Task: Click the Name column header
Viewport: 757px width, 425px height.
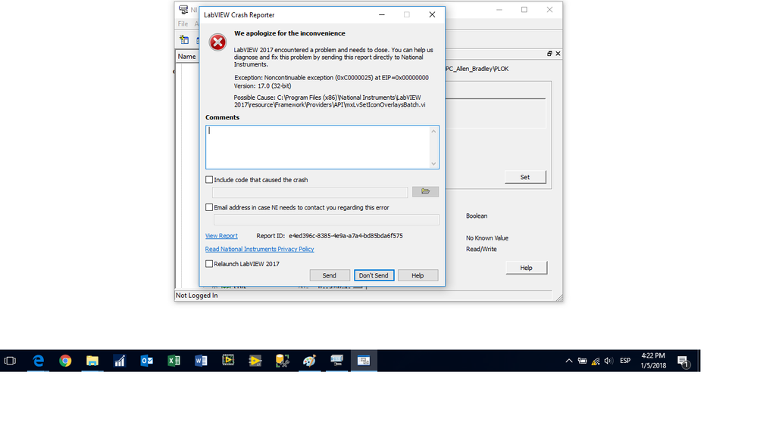Action: tap(187, 57)
